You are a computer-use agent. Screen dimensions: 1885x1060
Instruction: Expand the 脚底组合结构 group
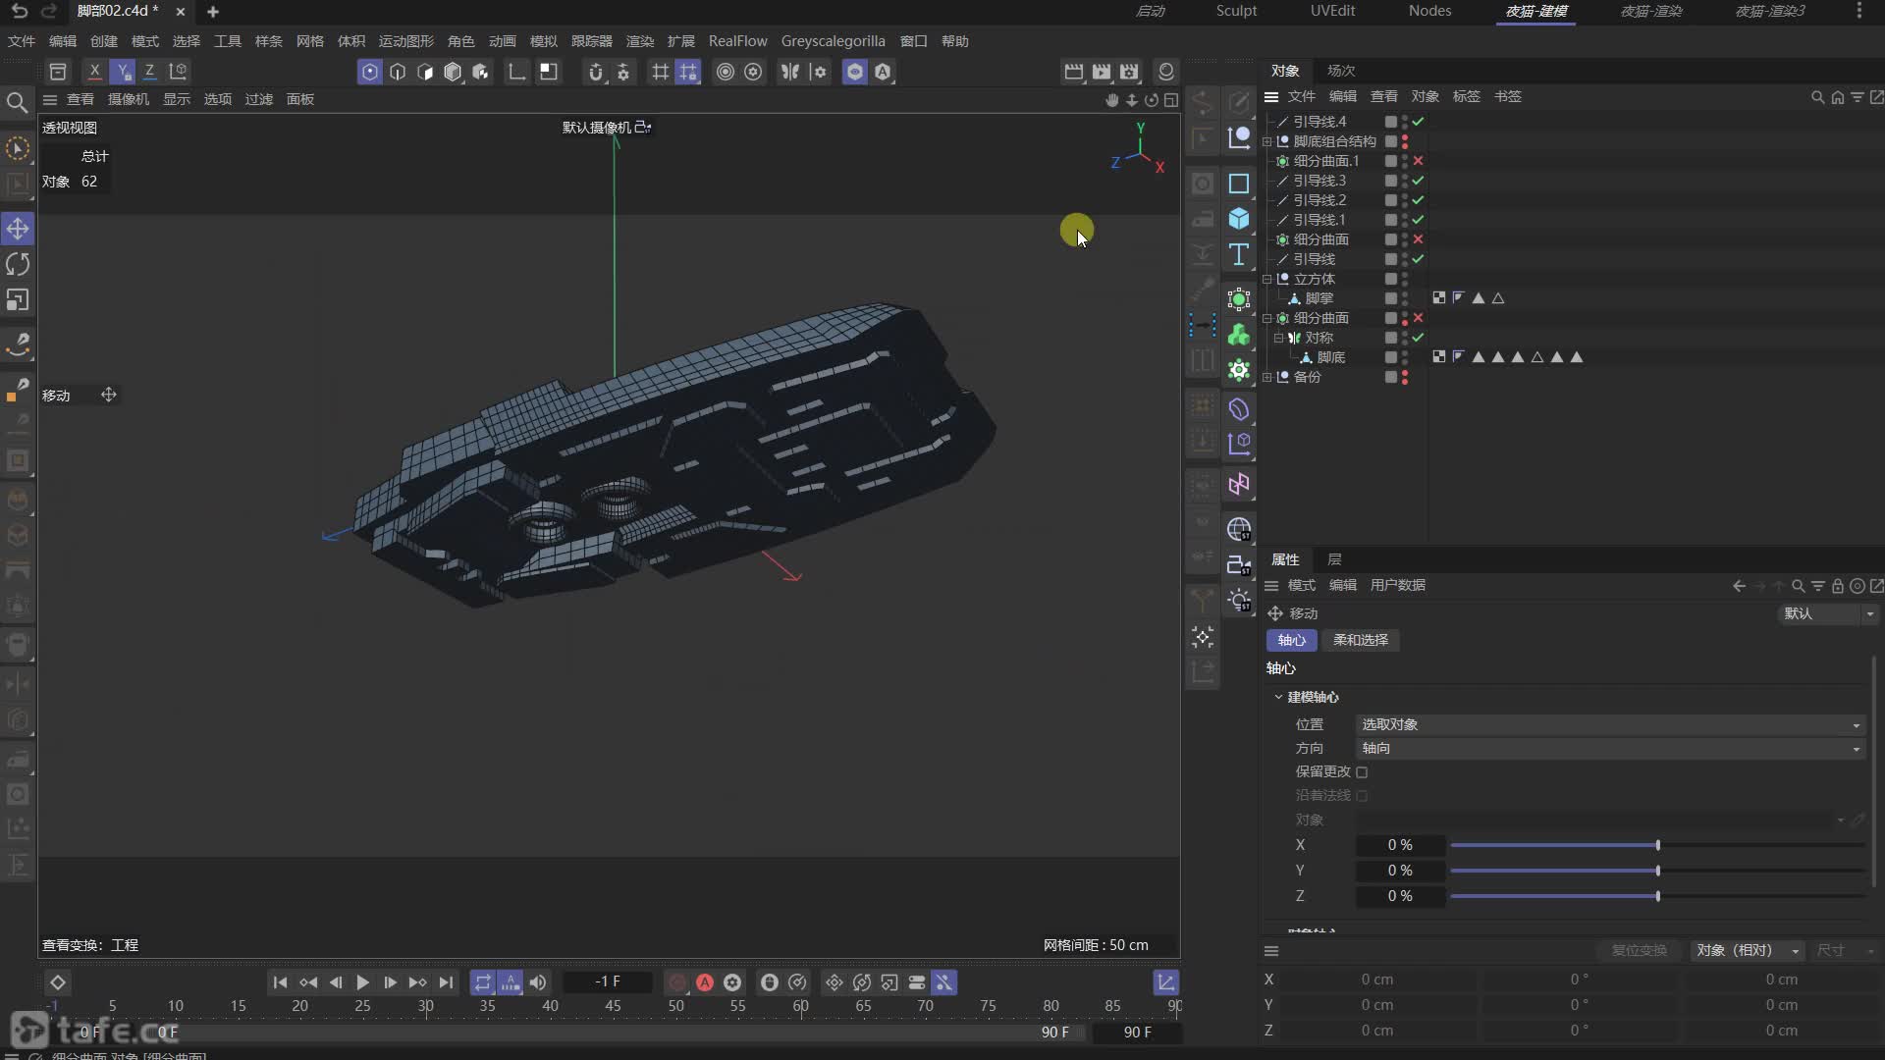click(1267, 141)
